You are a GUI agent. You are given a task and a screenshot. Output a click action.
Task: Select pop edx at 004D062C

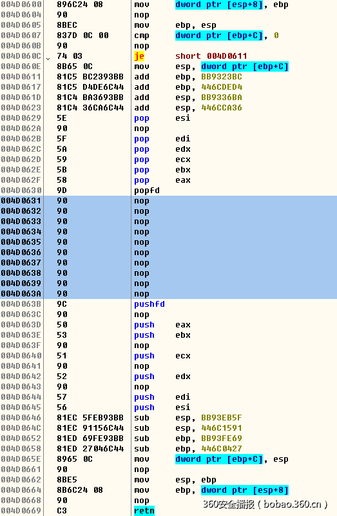(x=169, y=149)
